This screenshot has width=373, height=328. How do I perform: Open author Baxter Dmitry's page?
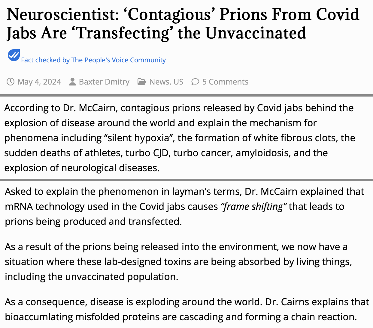[104, 82]
